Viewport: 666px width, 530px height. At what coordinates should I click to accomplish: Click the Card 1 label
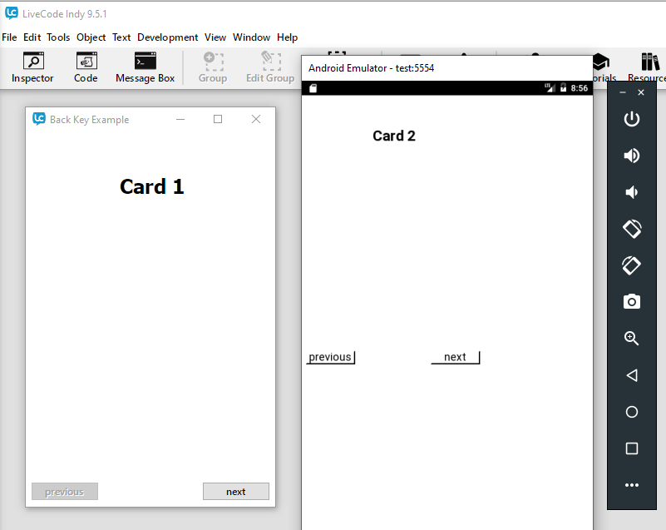(x=151, y=186)
